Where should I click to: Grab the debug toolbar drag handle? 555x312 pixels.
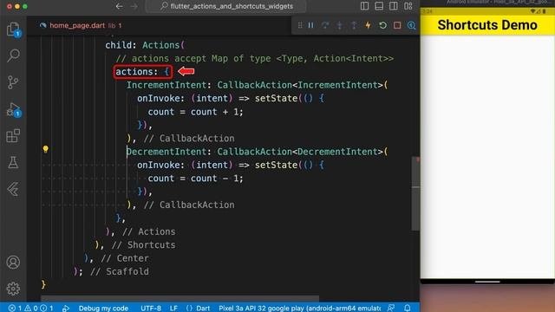point(300,25)
